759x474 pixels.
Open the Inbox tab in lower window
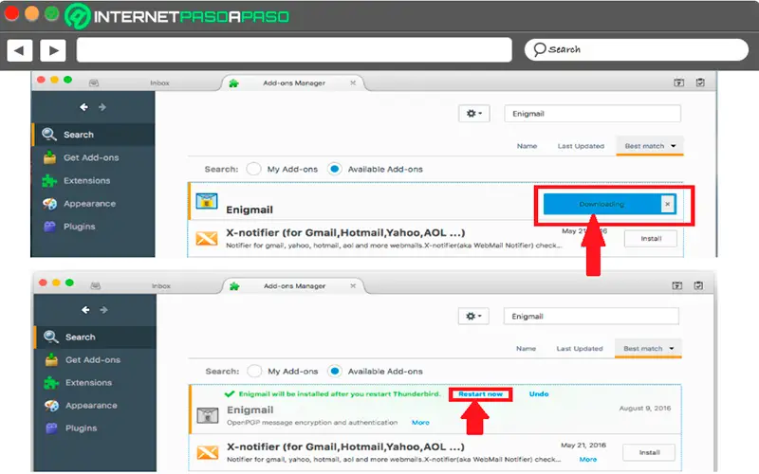coord(160,286)
